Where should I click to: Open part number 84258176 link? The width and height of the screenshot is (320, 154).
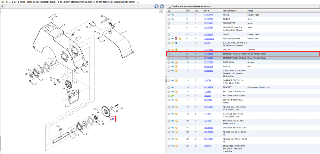tap(208, 15)
